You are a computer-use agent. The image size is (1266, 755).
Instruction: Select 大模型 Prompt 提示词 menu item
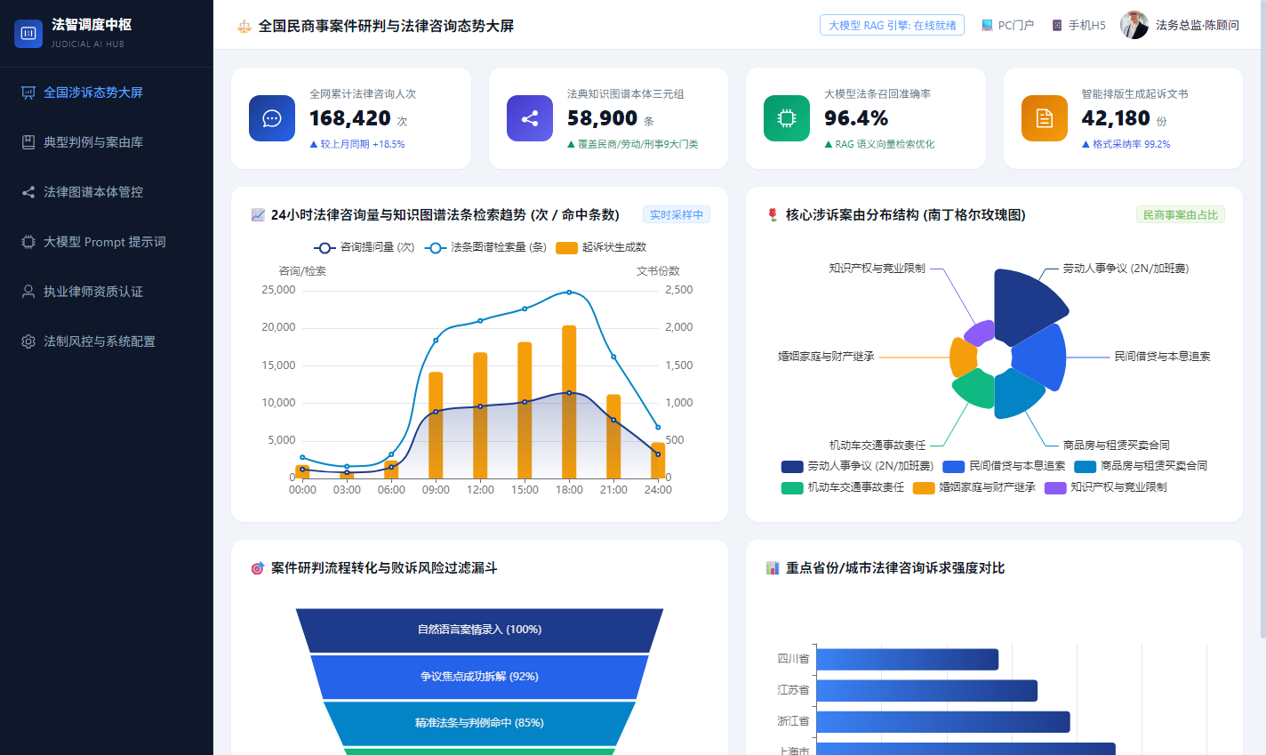point(107,242)
